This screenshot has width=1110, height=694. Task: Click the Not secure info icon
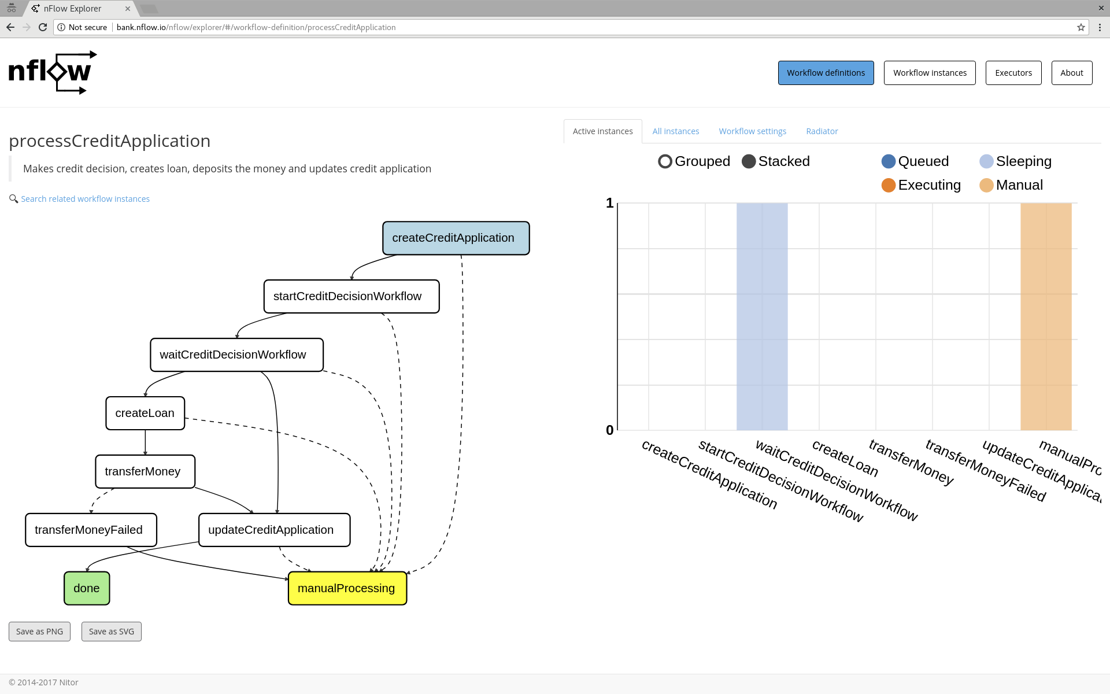(x=61, y=27)
